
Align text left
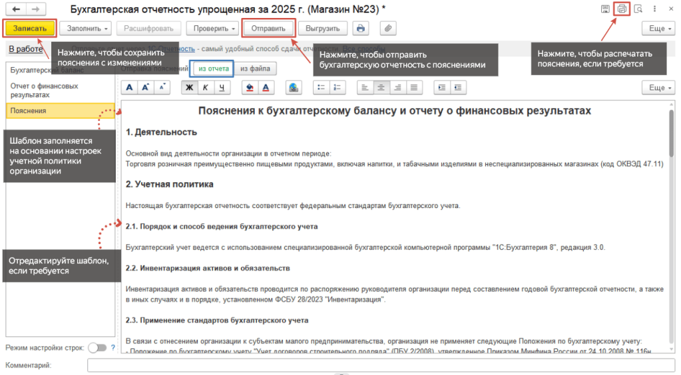[x=365, y=88]
